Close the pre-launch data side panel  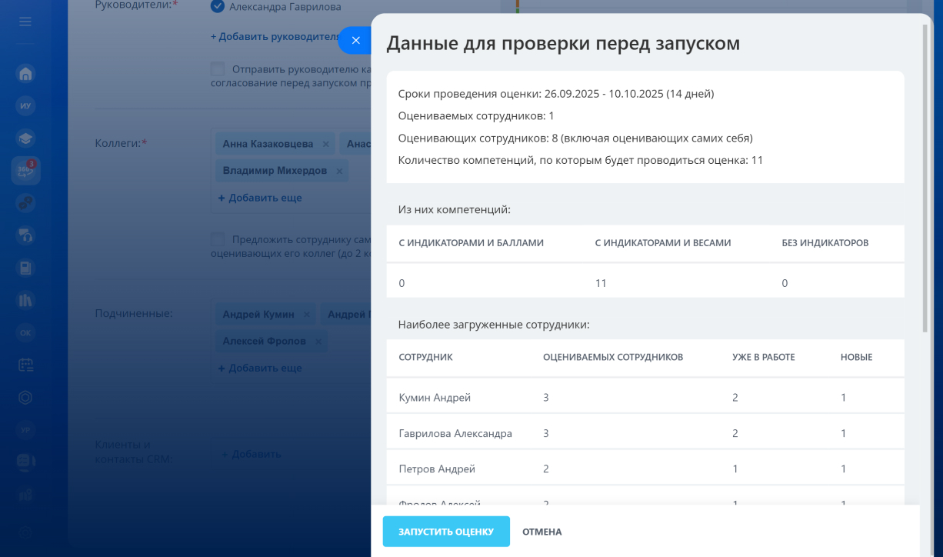355,40
